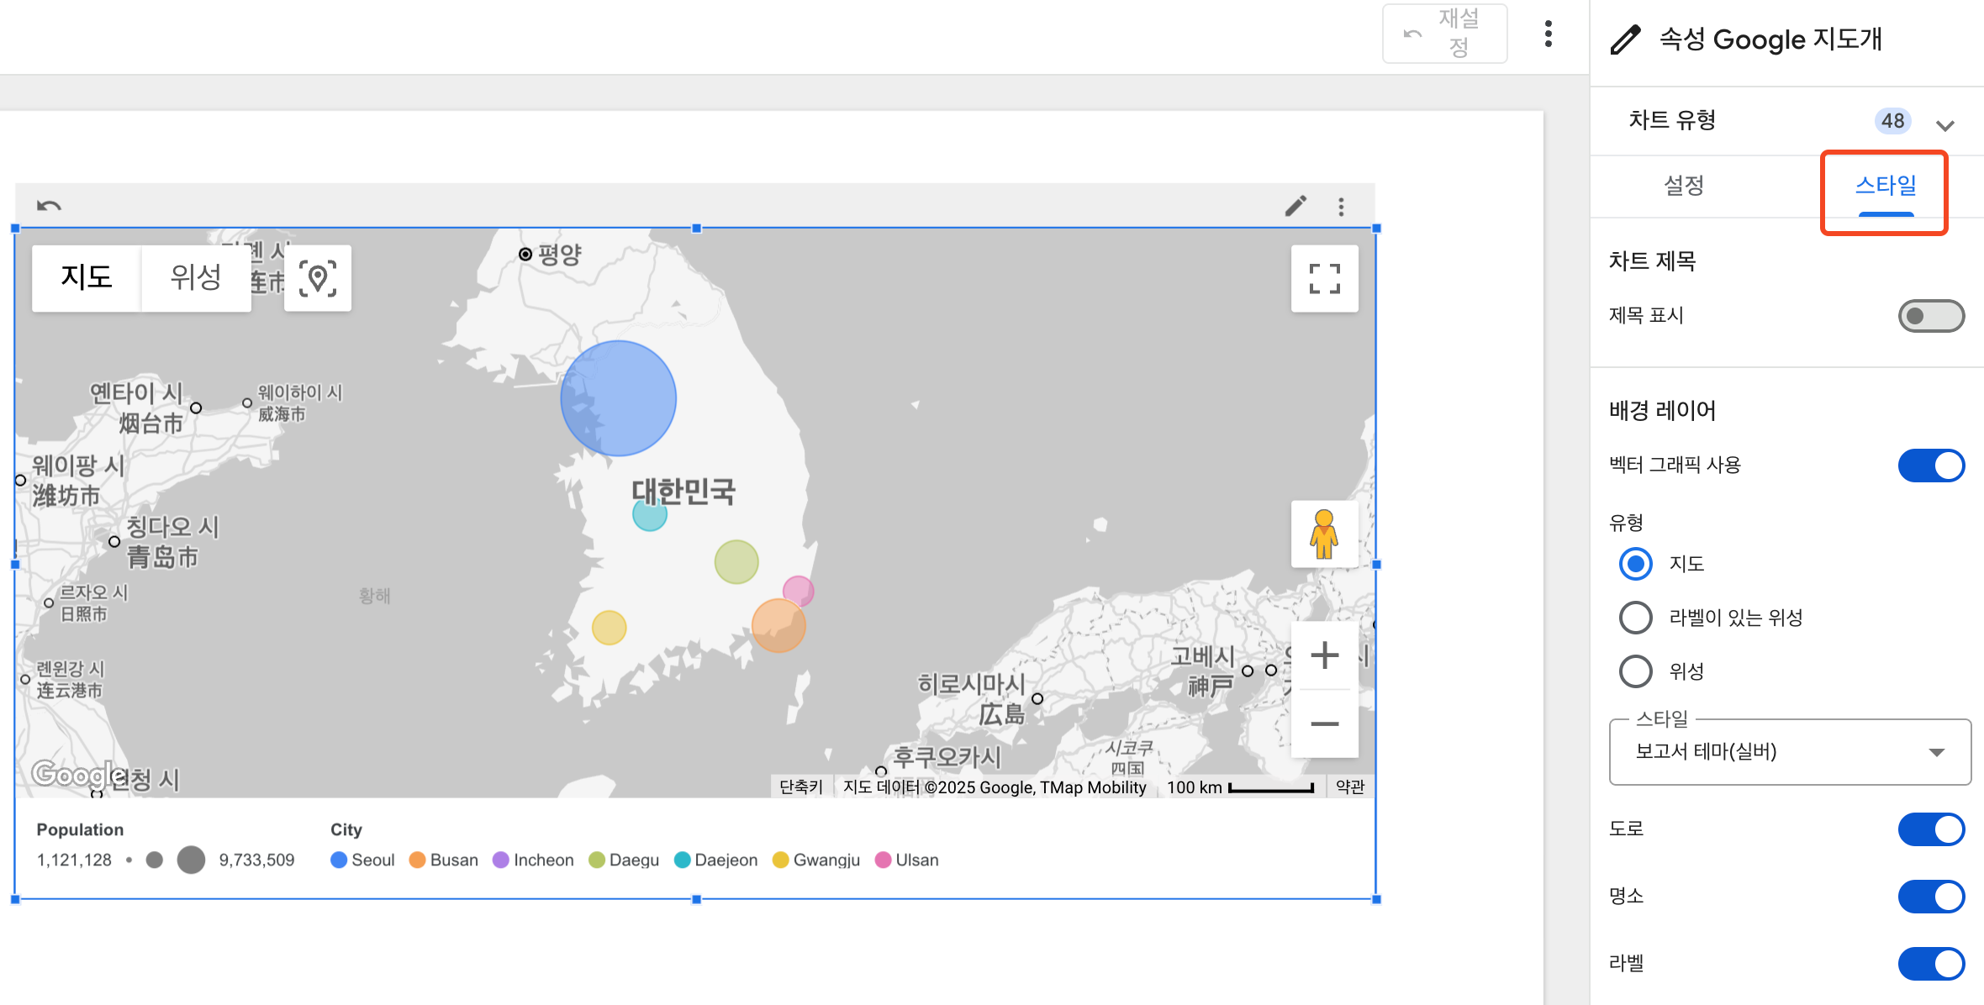Click the map zoom in icon

click(1325, 656)
